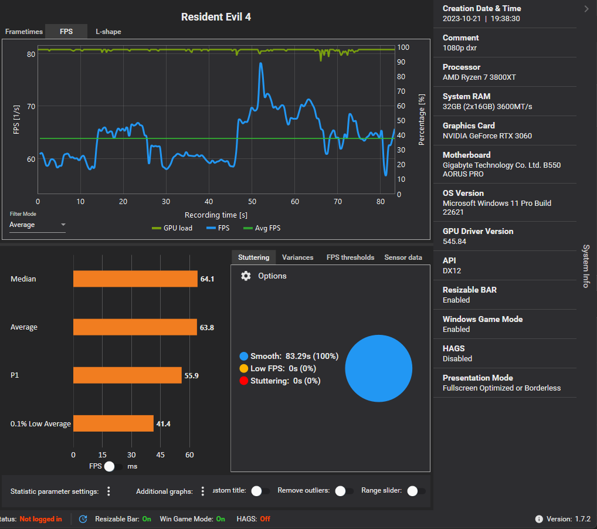Viewport: 597px width, 529px height.
Task: Click the Not logged in status
Action: 40,518
